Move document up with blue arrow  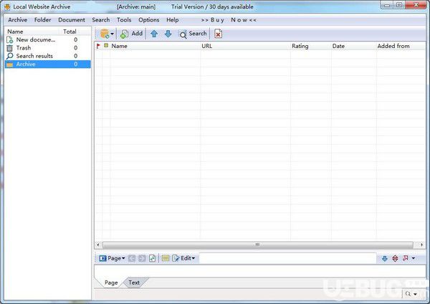[154, 34]
